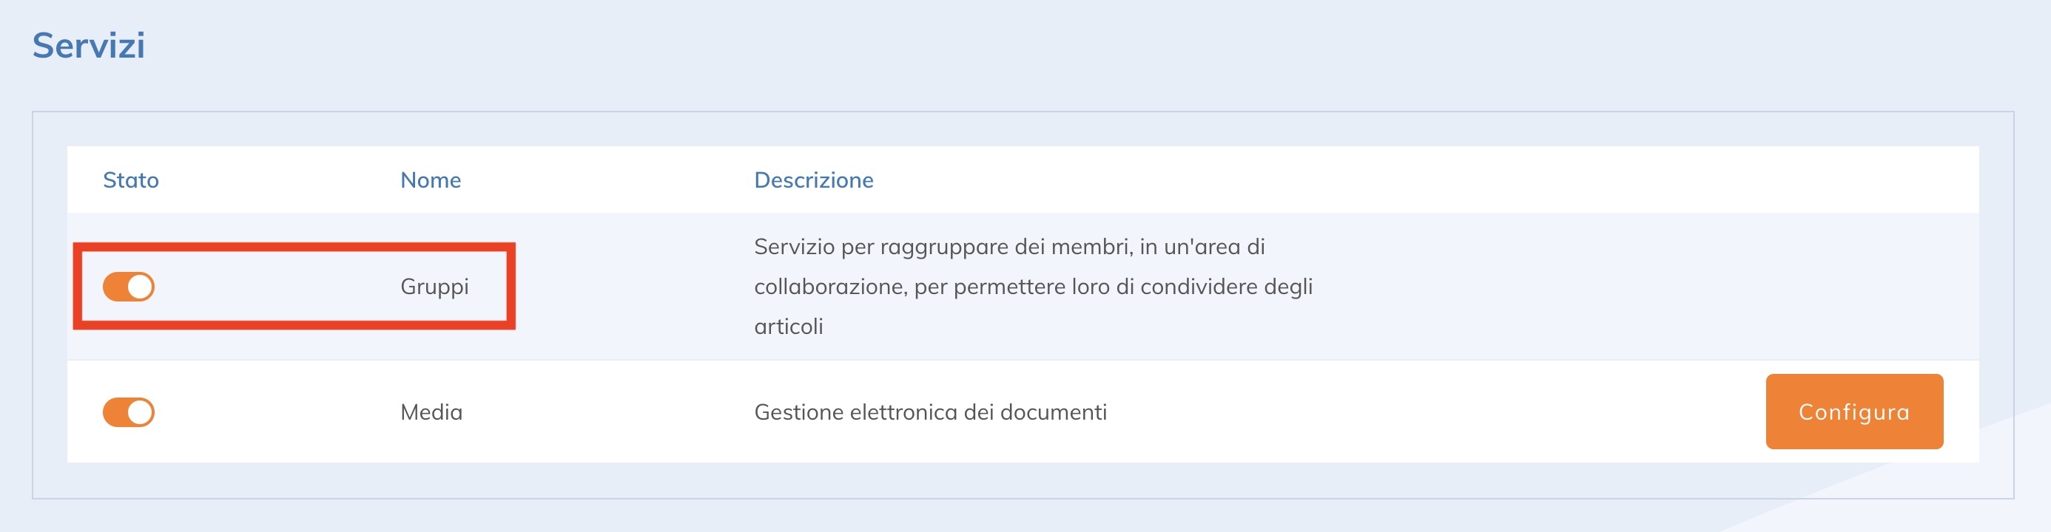
Task: Select the Gruppi service name
Action: (434, 286)
